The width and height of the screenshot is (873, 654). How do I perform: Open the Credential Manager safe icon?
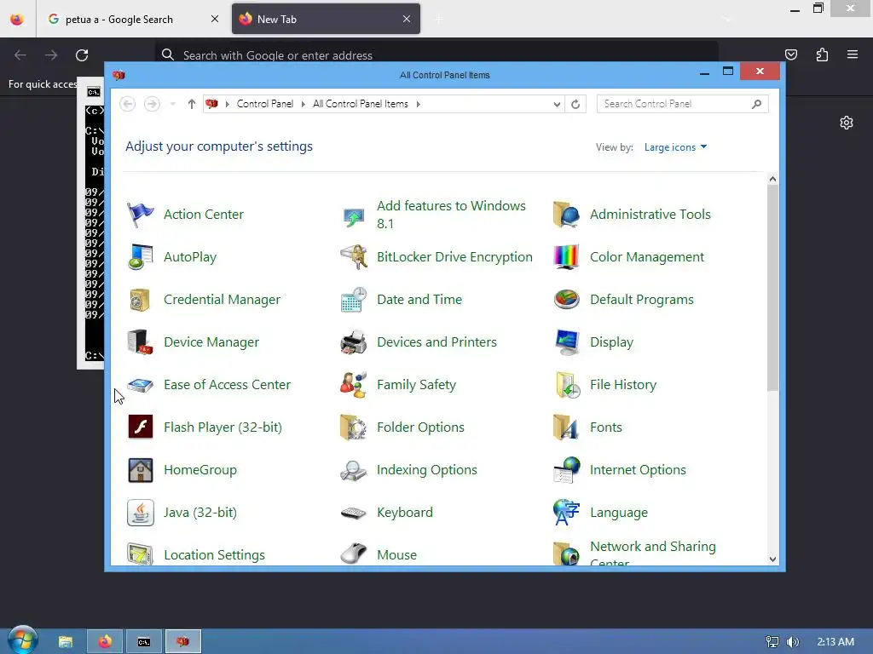[141, 300]
